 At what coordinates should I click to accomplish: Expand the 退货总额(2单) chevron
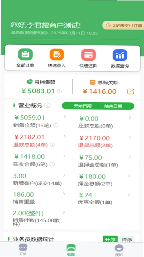click(x=130, y=137)
